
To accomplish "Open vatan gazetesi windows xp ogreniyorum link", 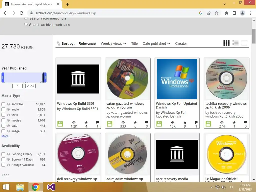I will click(125, 105).
